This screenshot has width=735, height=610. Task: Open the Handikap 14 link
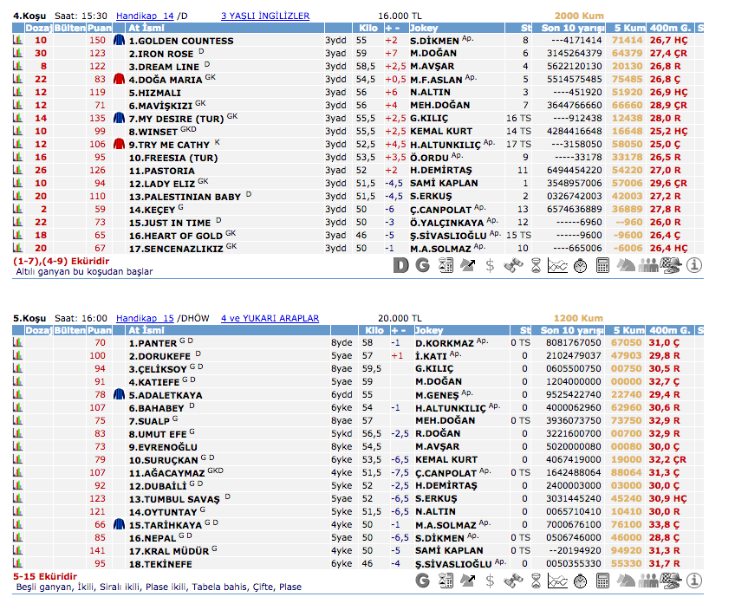(144, 16)
